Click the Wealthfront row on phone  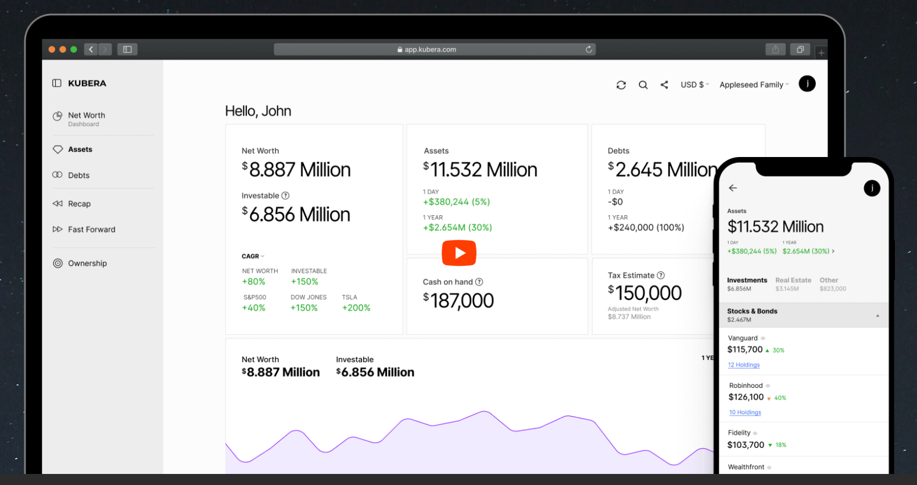pyautogui.click(x=804, y=466)
